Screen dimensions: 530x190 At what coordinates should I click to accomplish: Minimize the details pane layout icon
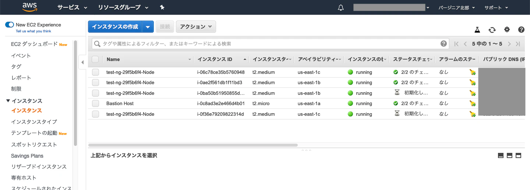(501, 155)
